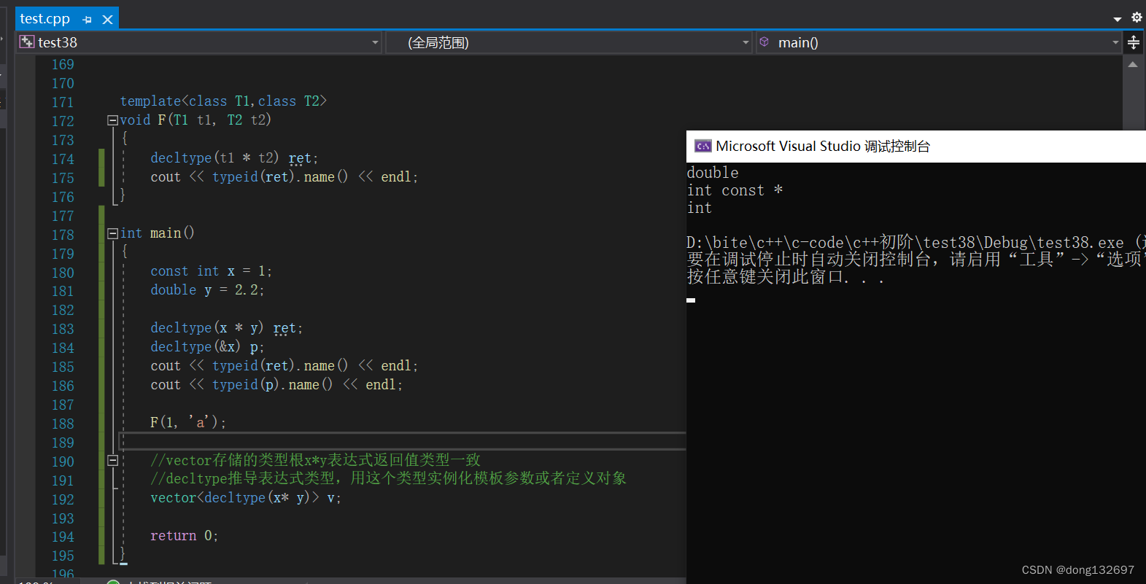Click the console path line 'D:\bite\c++'
This screenshot has width=1146, height=584.
pyautogui.click(x=915, y=243)
